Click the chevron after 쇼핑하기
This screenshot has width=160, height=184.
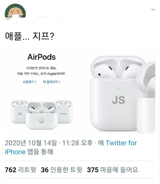pyautogui.click(x=36, y=82)
